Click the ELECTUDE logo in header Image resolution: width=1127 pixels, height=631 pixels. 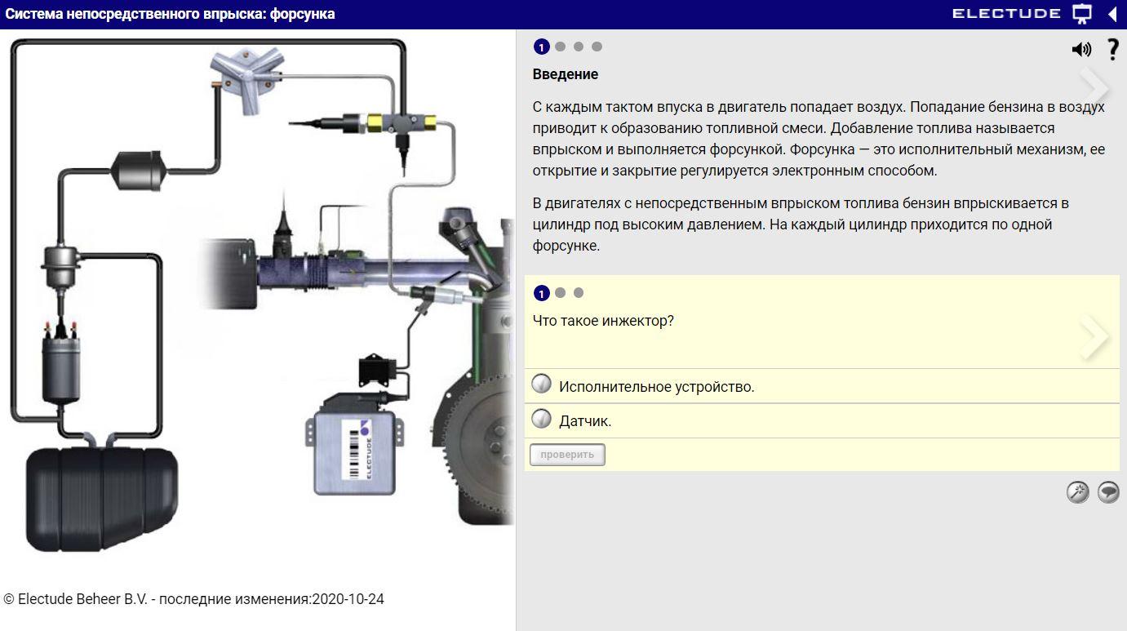tap(1006, 14)
